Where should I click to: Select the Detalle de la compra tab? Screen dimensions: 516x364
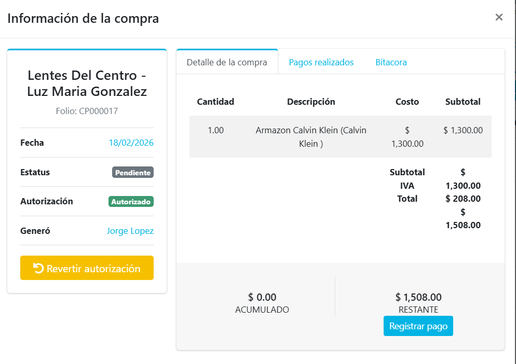pos(227,62)
